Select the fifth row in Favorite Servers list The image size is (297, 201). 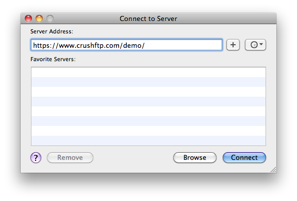pyautogui.click(x=148, y=111)
